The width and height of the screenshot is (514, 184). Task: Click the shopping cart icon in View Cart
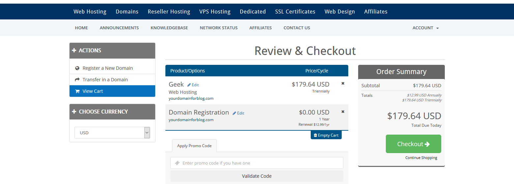(77, 91)
